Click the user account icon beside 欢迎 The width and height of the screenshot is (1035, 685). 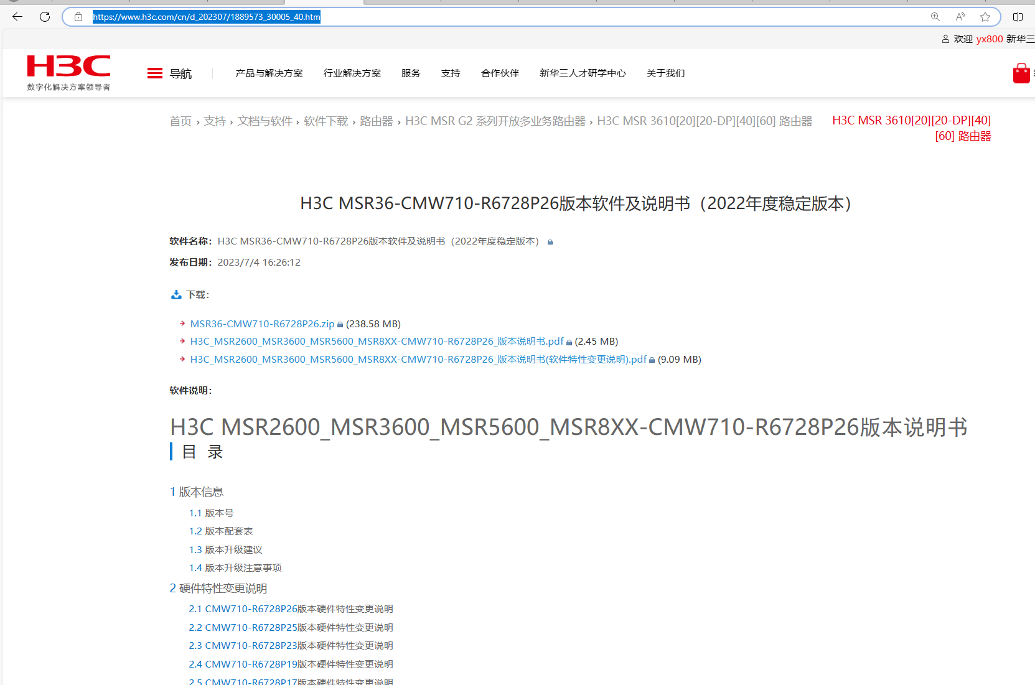coord(945,39)
